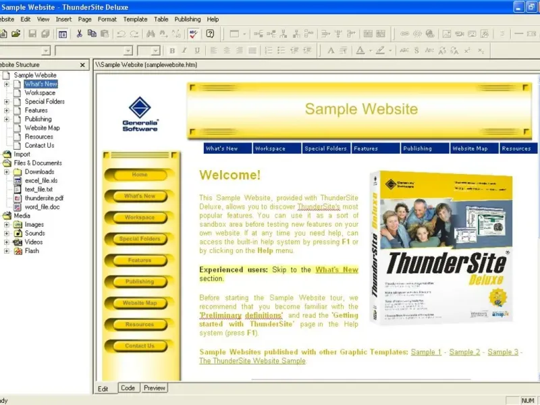Click the Redo arrow icon
Image resolution: width=540 pixels, height=405 pixels.
click(134, 34)
